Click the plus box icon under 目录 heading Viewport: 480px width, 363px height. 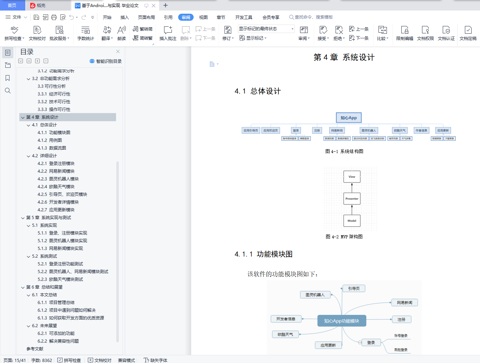(38, 61)
